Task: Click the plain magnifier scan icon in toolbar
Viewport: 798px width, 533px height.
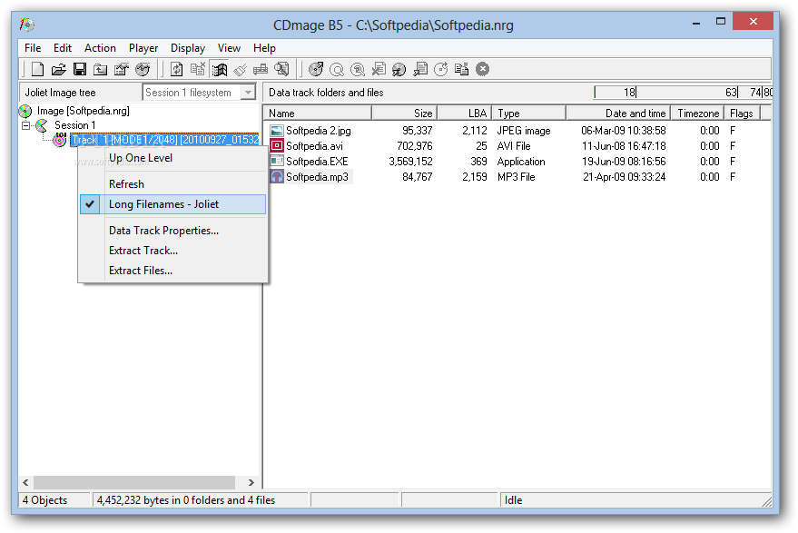Action: (x=337, y=69)
